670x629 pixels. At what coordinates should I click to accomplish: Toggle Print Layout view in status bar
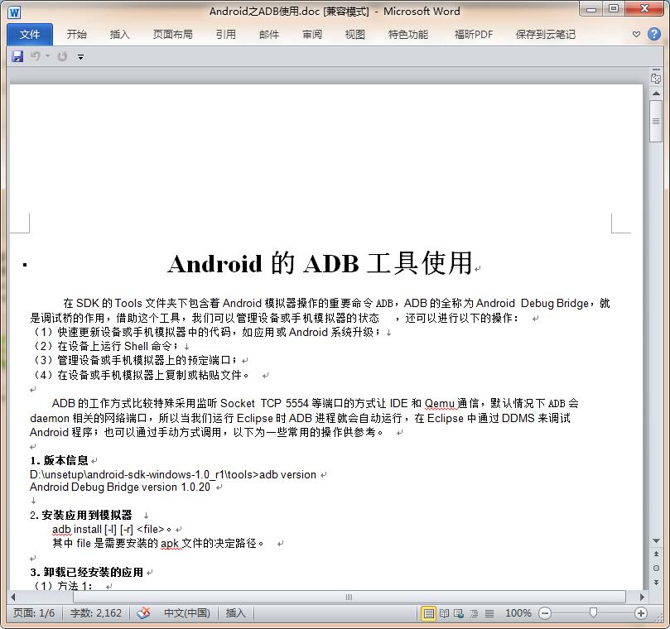[x=428, y=612]
